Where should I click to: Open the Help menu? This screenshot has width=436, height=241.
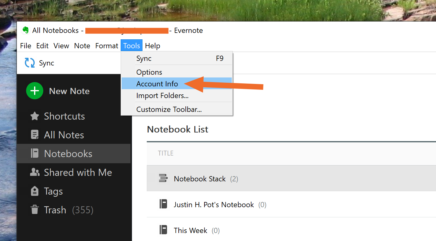point(153,46)
